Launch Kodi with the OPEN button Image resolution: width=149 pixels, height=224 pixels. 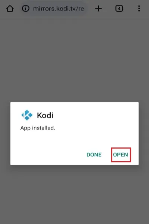(121, 155)
